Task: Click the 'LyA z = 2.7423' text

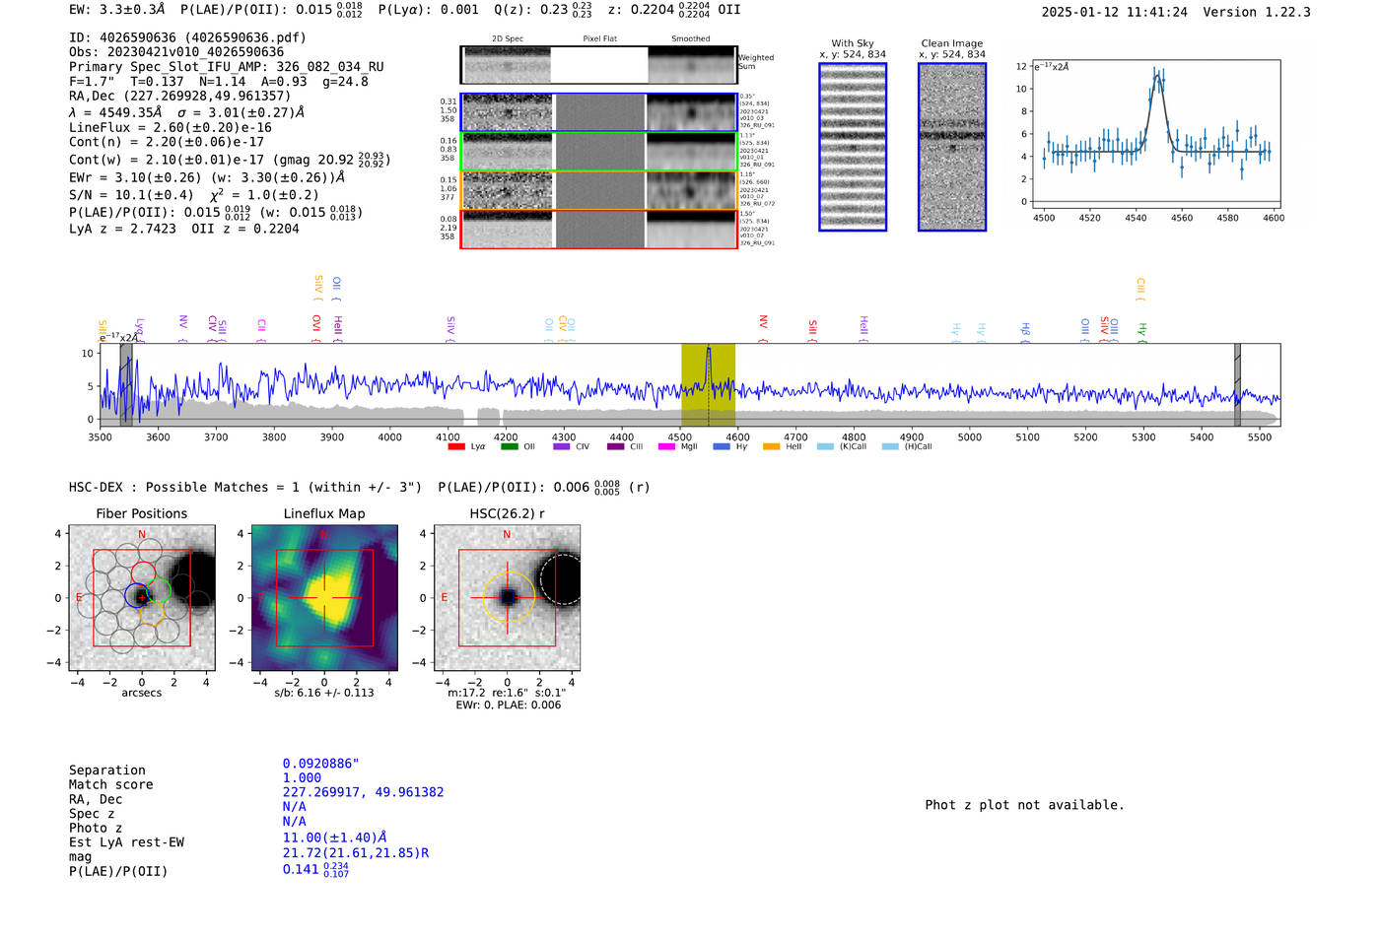Action: coord(122,229)
